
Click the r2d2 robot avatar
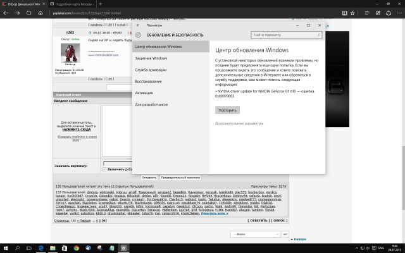point(70,53)
